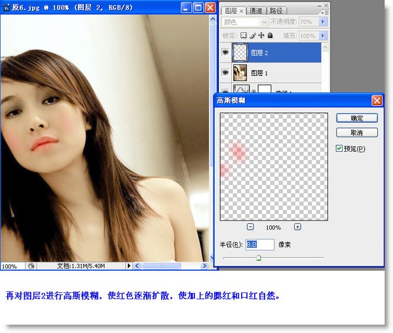
Task: Select the 图层 1 layer name
Action: (x=259, y=73)
